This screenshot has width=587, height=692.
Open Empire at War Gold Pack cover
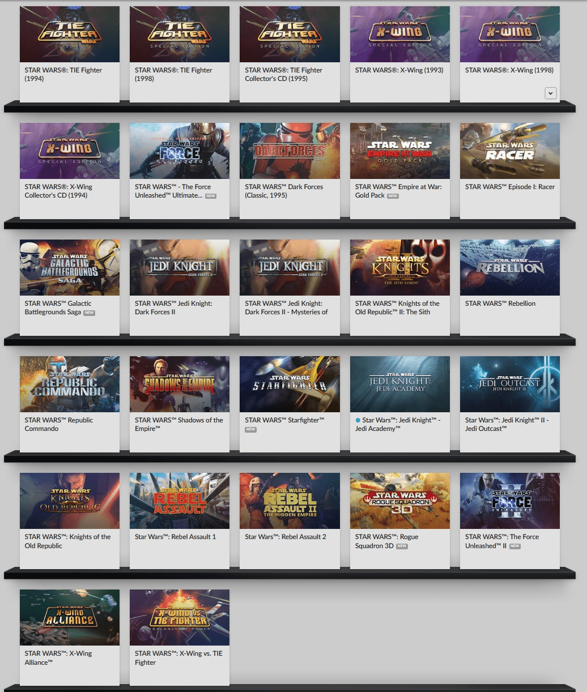point(400,151)
